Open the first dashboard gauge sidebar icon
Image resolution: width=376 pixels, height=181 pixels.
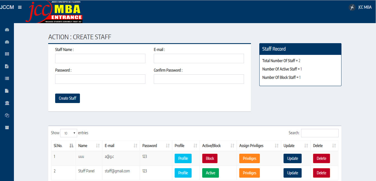(x=7, y=30)
